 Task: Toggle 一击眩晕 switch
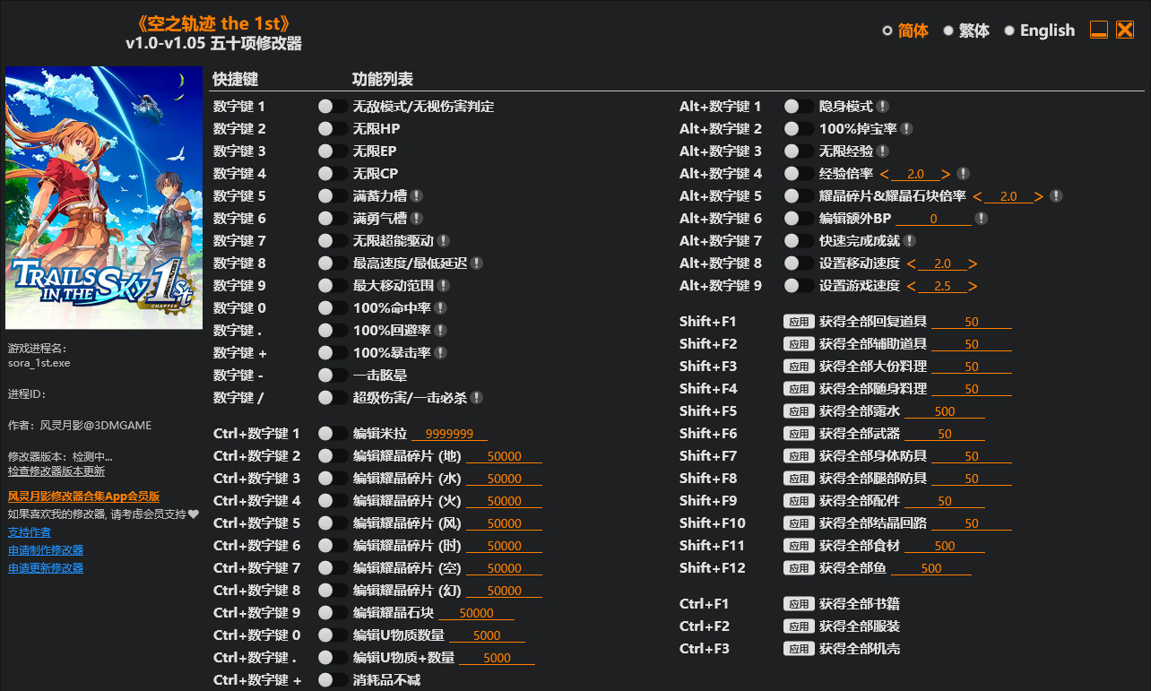[x=333, y=376]
